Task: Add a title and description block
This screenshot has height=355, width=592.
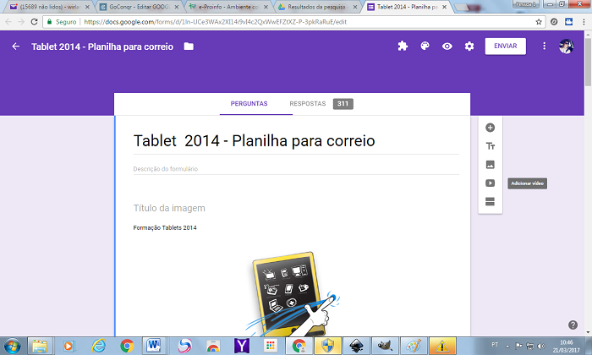Action: tap(490, 146)
